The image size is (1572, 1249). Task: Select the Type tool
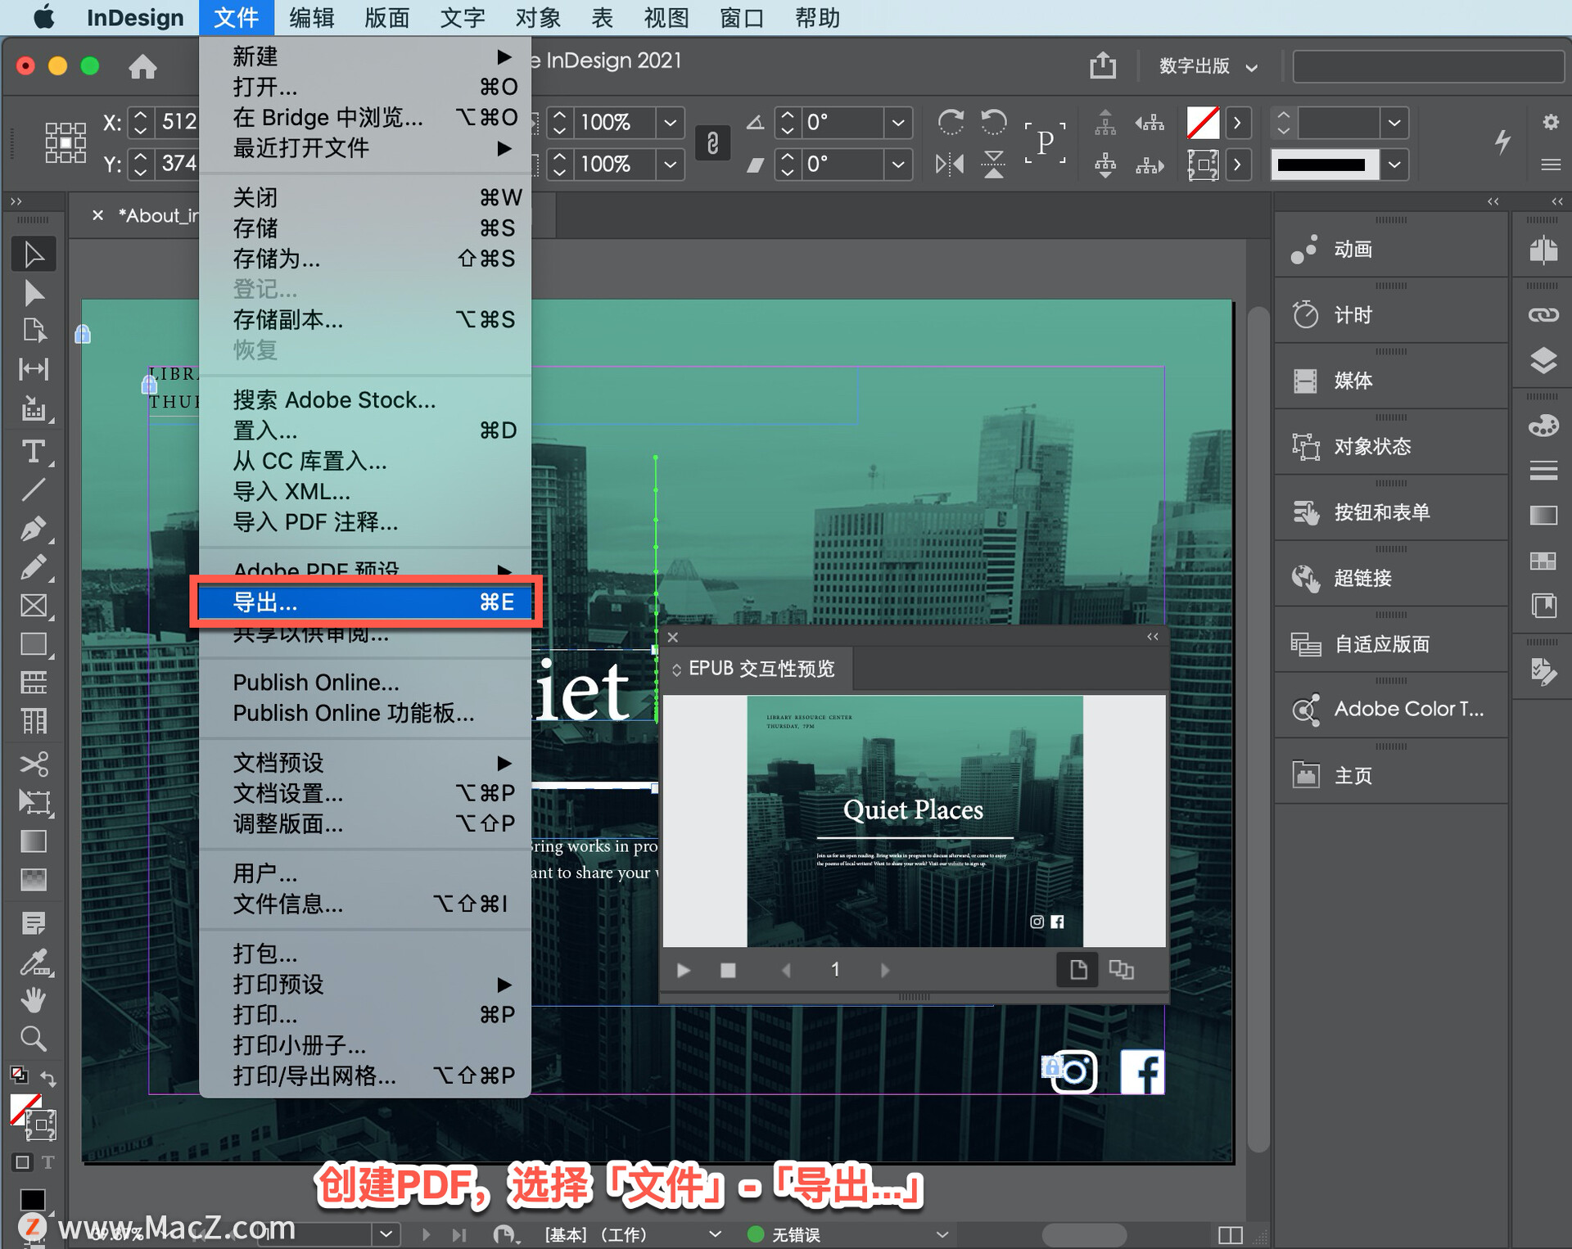click(34, 451)
